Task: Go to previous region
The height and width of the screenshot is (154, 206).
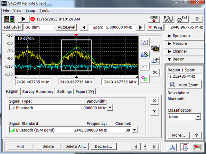Action: (136, 147)
